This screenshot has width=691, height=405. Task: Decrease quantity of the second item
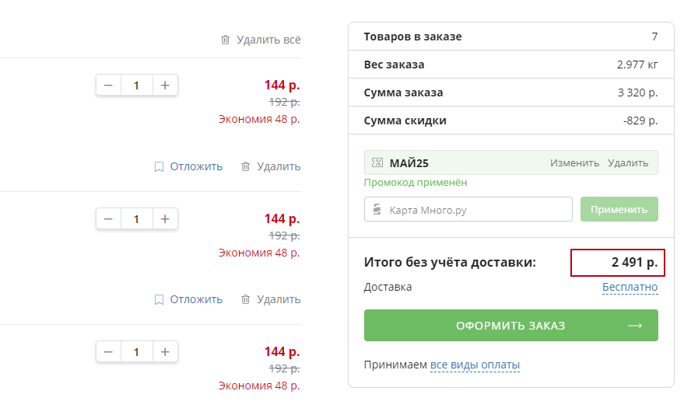coord(108,219)
